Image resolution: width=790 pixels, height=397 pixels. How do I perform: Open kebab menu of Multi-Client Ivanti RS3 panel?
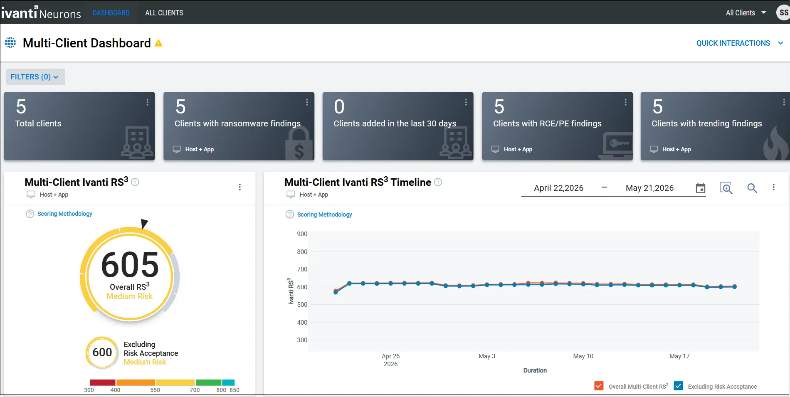(240, 187)
